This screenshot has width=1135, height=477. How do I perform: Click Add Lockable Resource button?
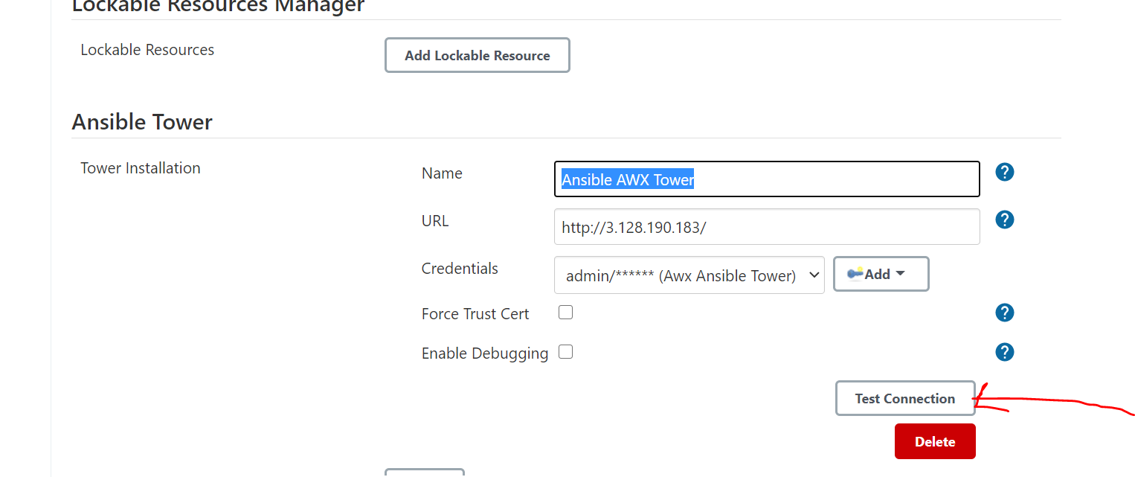tap(478, 55)
